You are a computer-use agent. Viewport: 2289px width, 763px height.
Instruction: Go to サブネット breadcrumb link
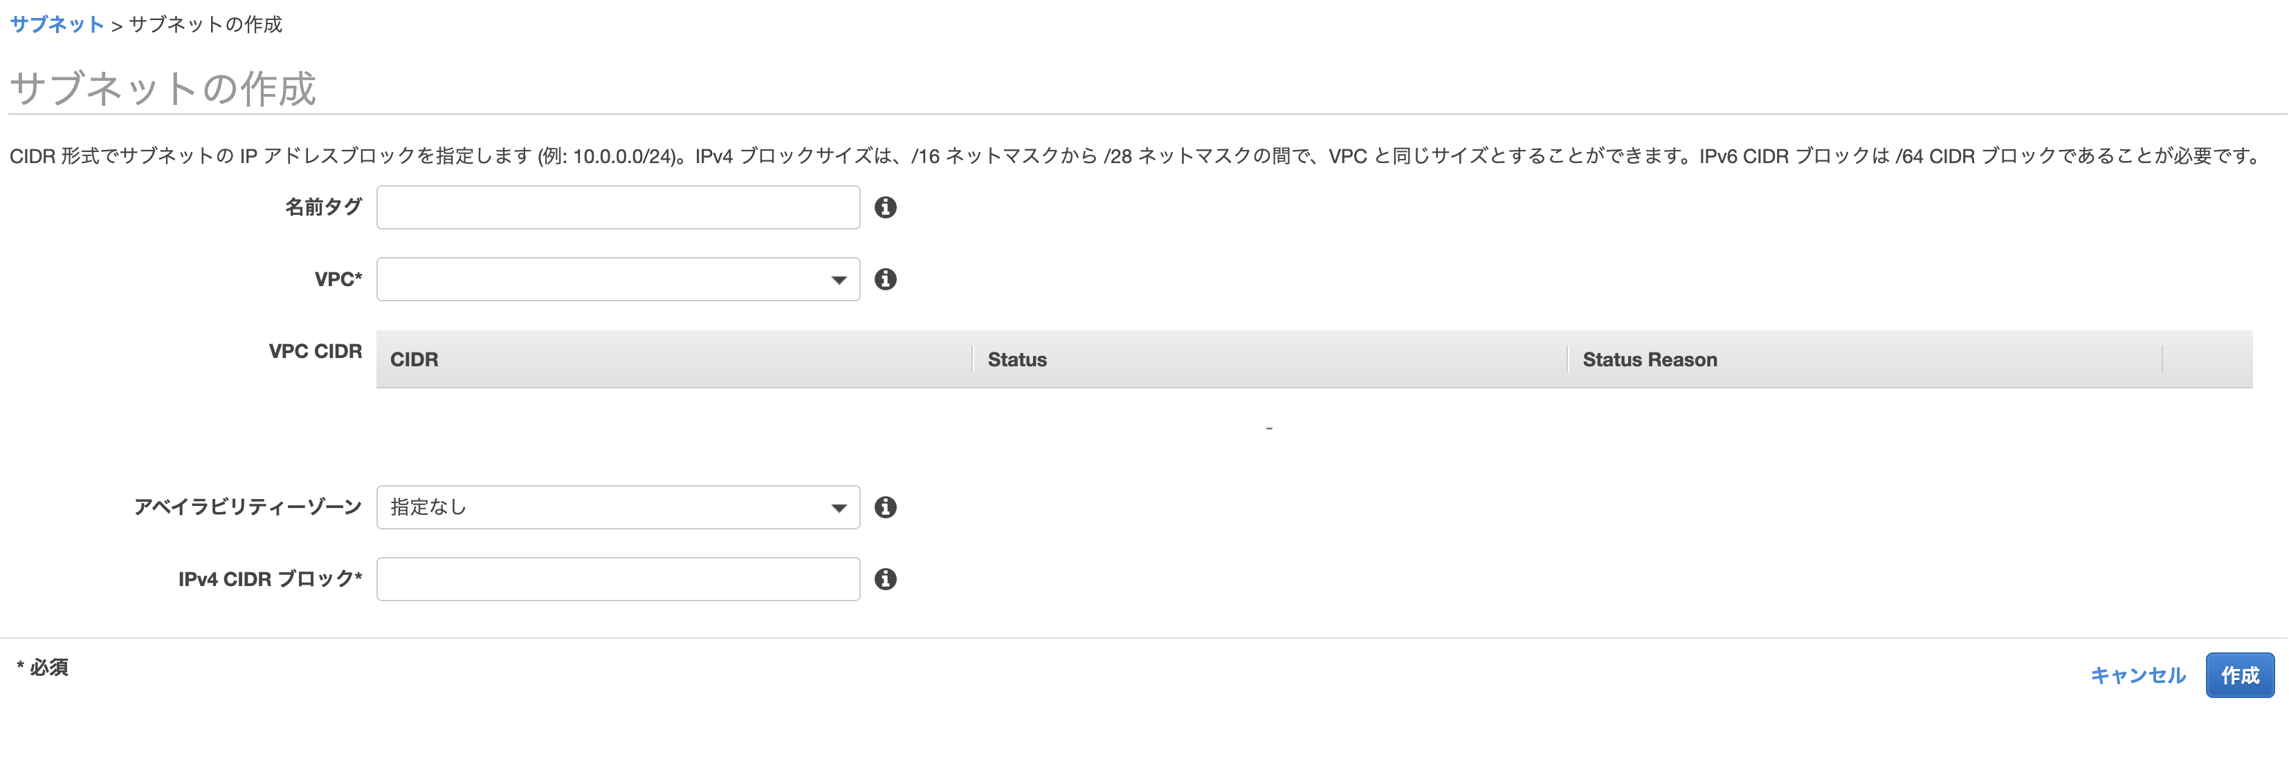57,24
